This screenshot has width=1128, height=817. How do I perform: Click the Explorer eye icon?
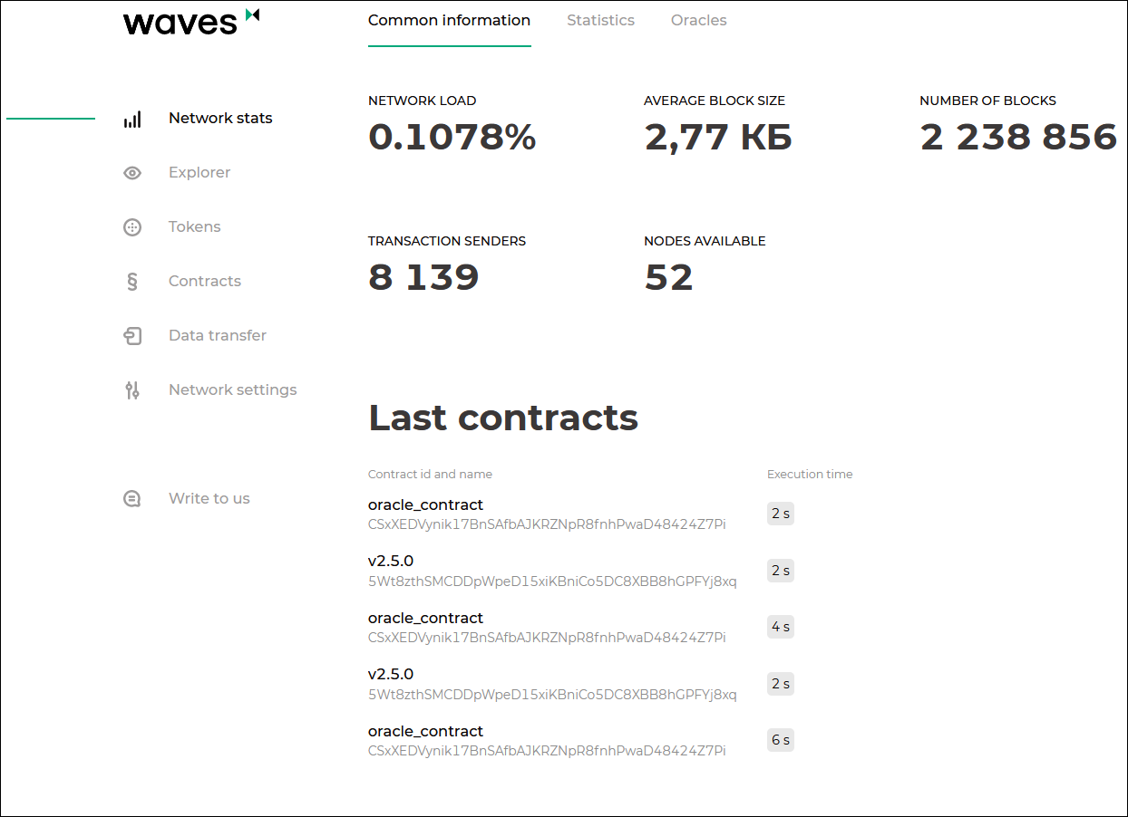(132, 172)
